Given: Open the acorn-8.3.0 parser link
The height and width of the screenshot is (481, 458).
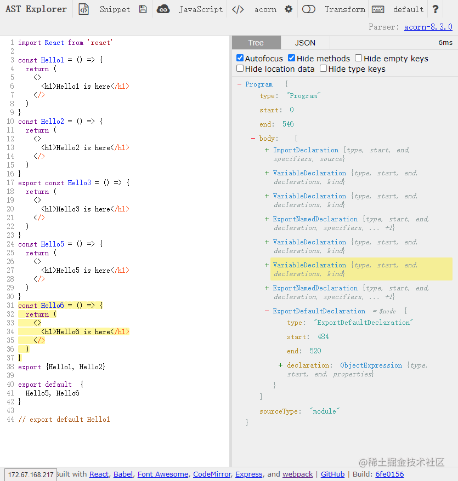Looking at the screenshot, I should 428,26.
